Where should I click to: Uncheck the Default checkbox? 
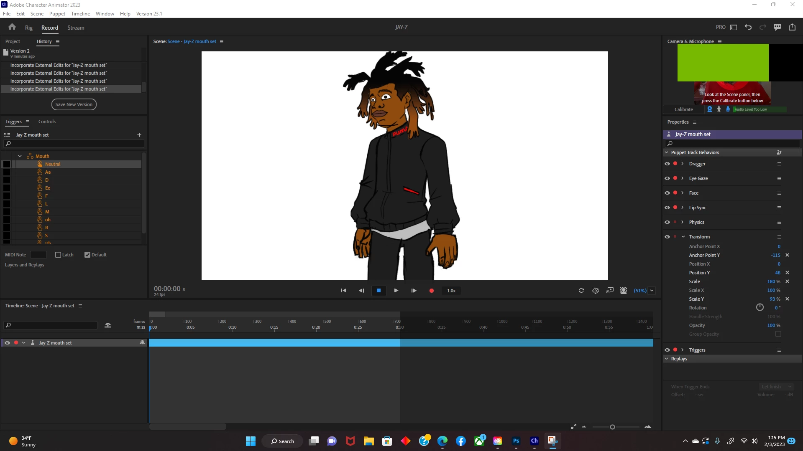tap(87, 255)
